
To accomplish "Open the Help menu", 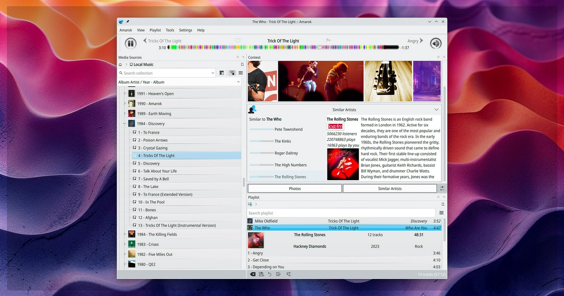I will click(201, 30).
